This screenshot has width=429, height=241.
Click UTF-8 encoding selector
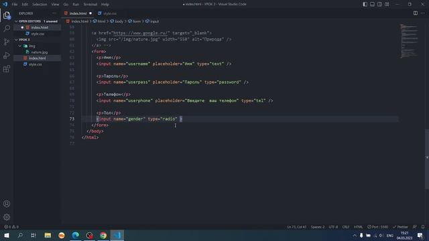pos(333,227)
